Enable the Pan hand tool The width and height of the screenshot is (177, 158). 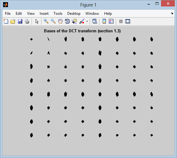[x=60, y=21]
